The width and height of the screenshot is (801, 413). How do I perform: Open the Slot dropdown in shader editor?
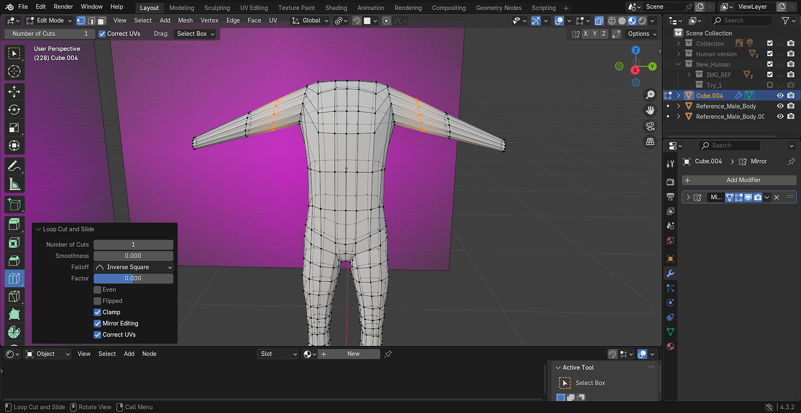277,354
